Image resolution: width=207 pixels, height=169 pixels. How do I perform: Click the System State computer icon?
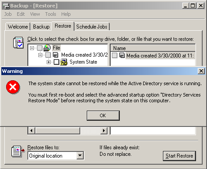point(64,62)
